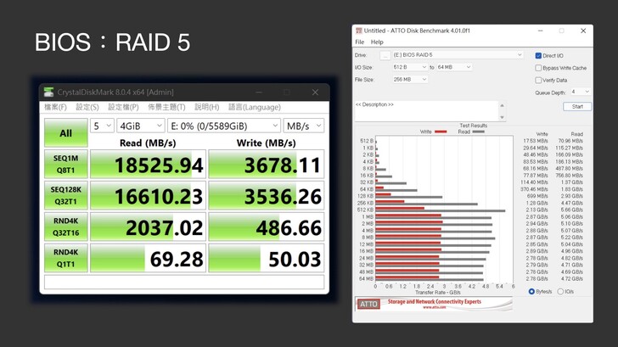Screen dimensions: 618x347
Task: Open the 佈景主題(T) menu in CrystalDiskMark
Action: 166,107
